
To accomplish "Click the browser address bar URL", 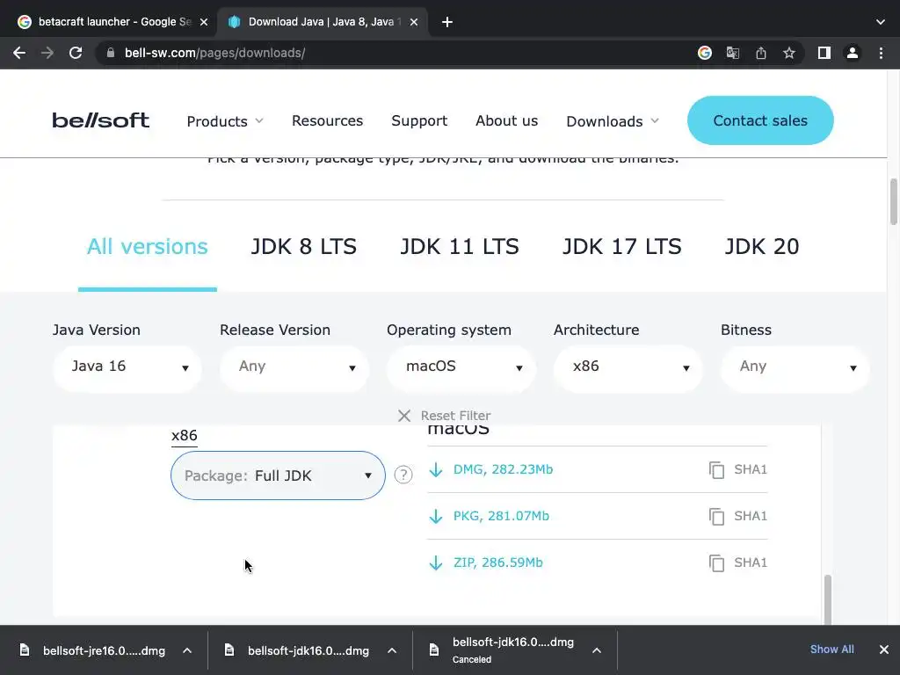I will tap(214, 53).
